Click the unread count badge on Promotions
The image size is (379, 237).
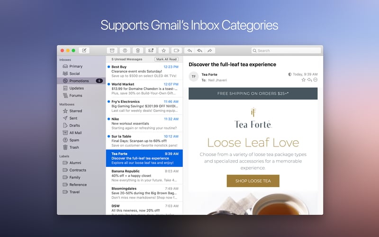(99, 81)
